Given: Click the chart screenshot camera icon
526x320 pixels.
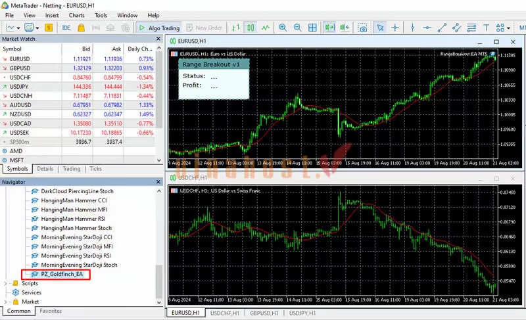Looking at the screenshot, I should click(362, 28).
